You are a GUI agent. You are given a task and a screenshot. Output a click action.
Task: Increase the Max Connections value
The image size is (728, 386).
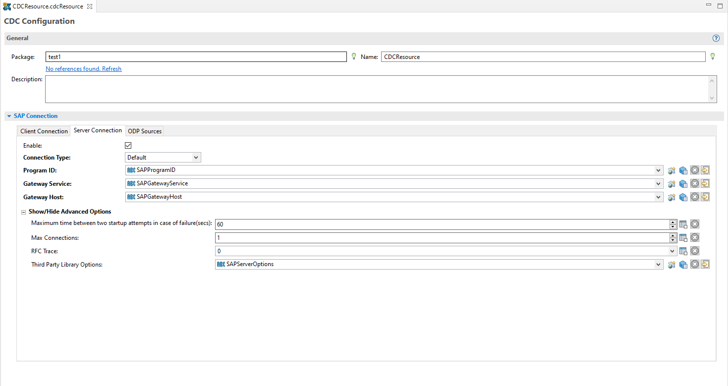click(673, 235)
